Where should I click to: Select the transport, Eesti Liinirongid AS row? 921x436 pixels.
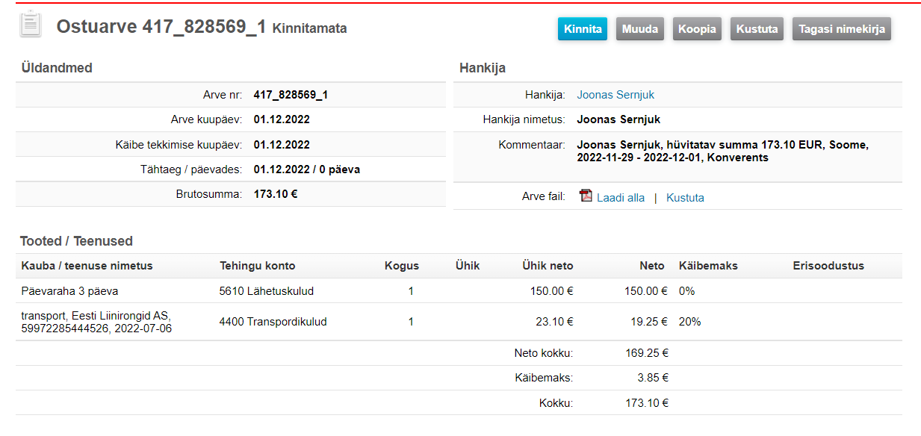click(459, 322)
